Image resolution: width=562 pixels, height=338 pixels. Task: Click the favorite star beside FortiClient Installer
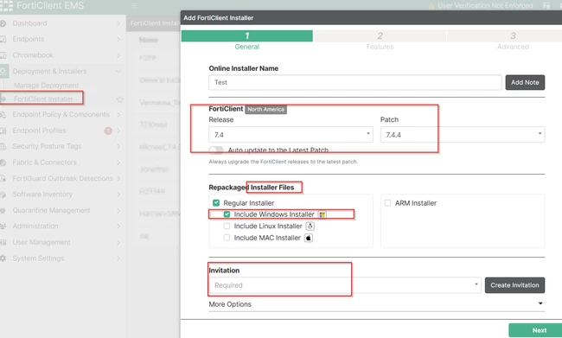click(119, 99)
